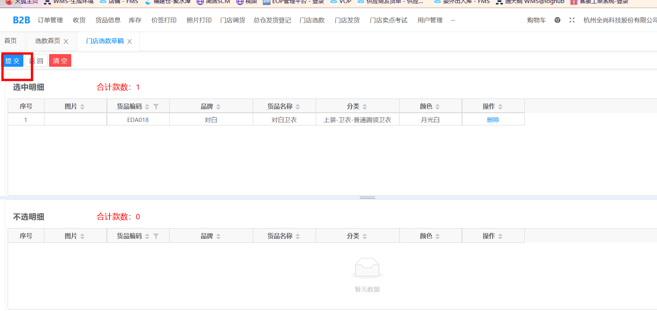Open the 购物车 shopping cart

[536, 20]
